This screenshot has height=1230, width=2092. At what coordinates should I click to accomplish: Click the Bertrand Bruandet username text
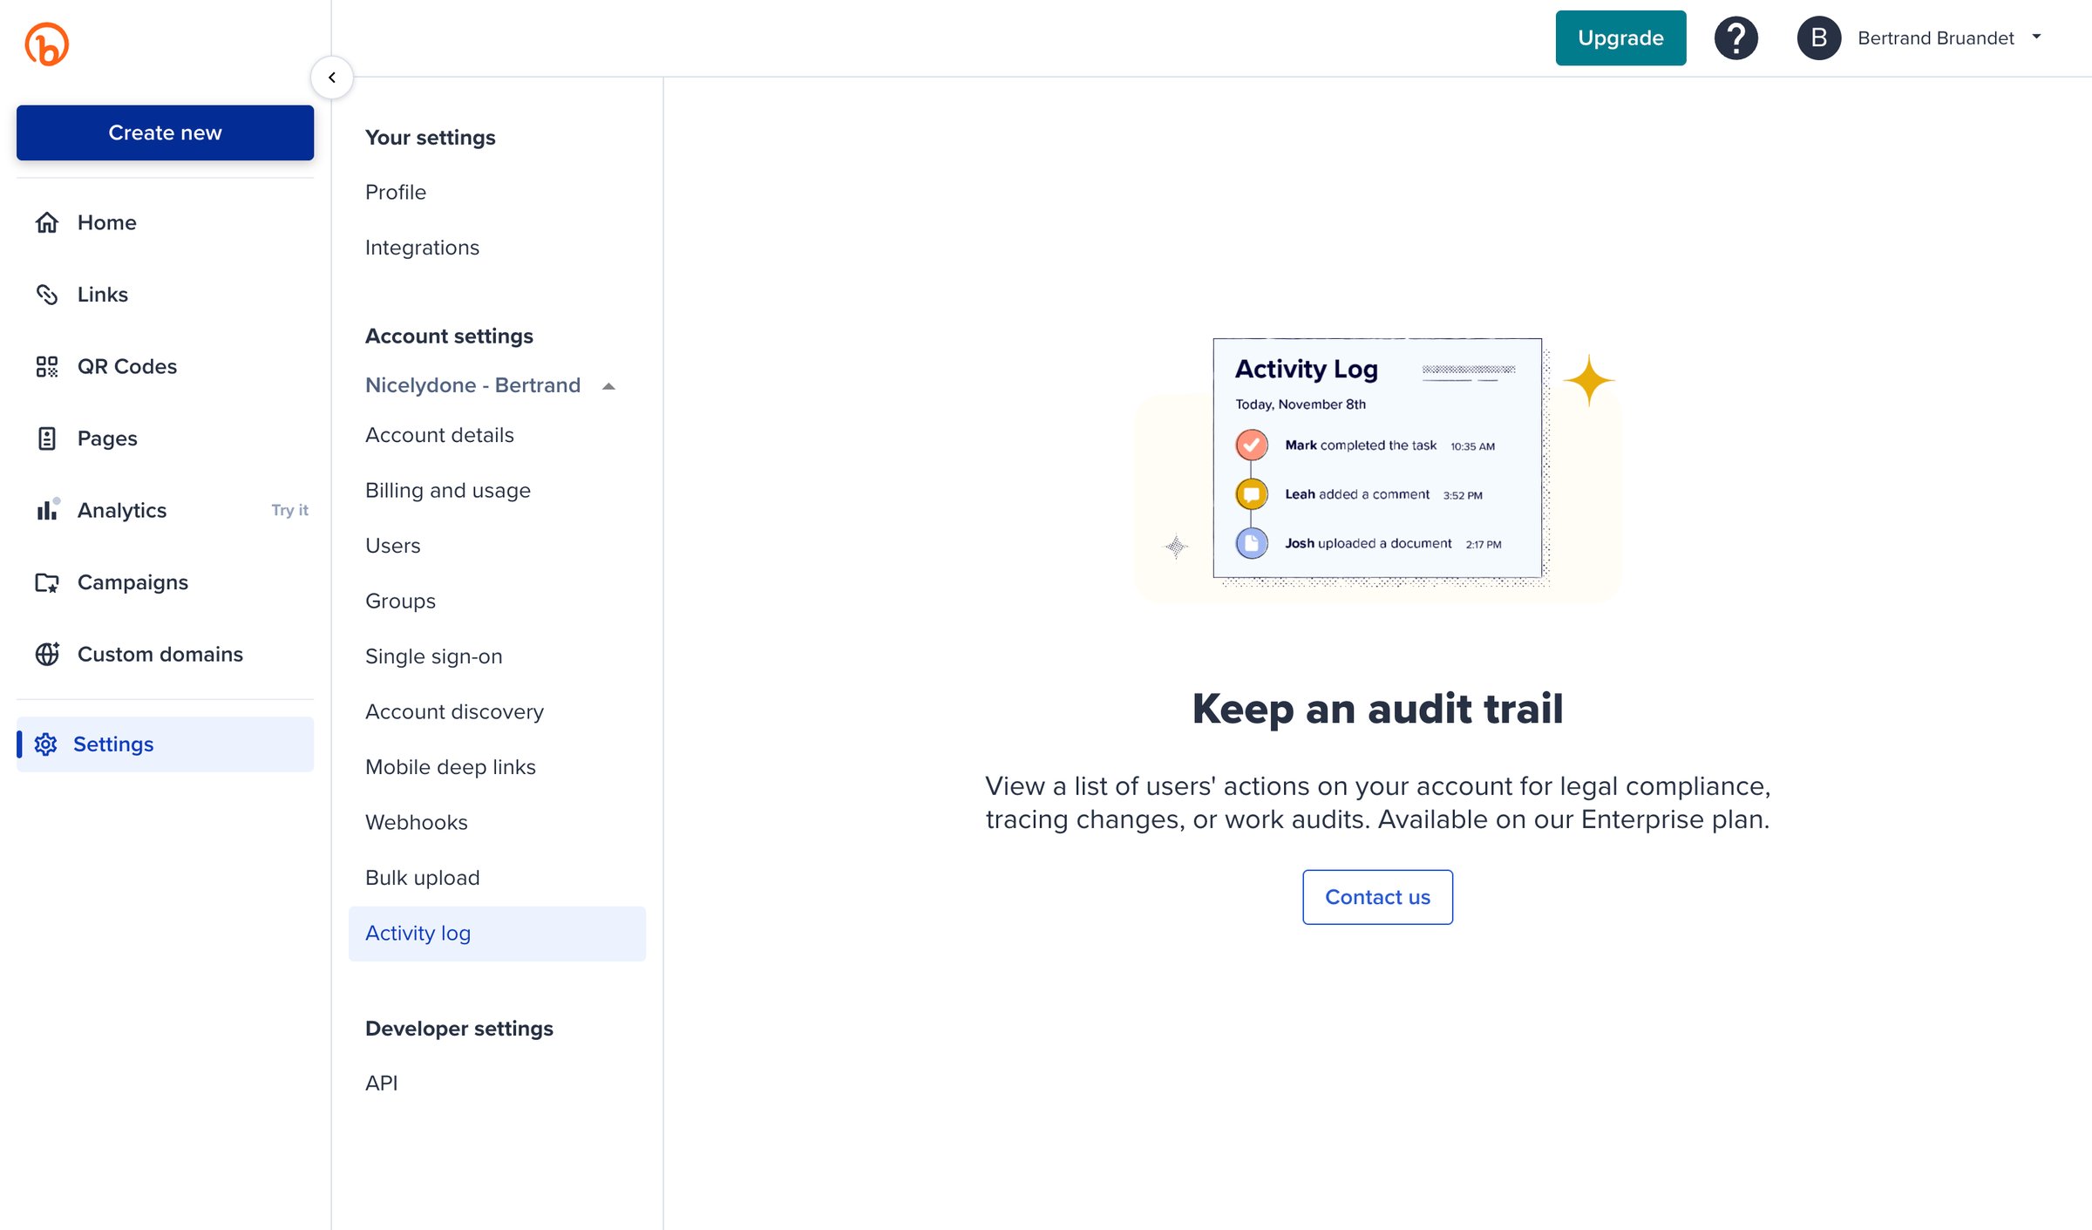[1935, 38]
